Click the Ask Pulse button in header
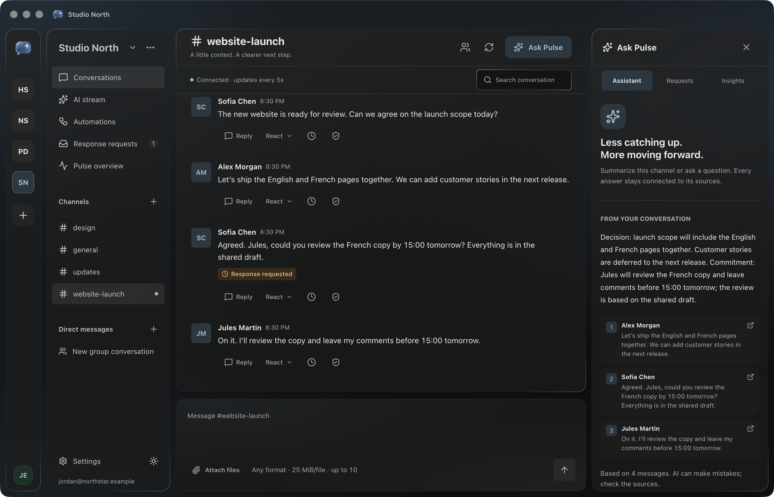Image resolution: width=774 pixels, height=497 pixels. 538,47
